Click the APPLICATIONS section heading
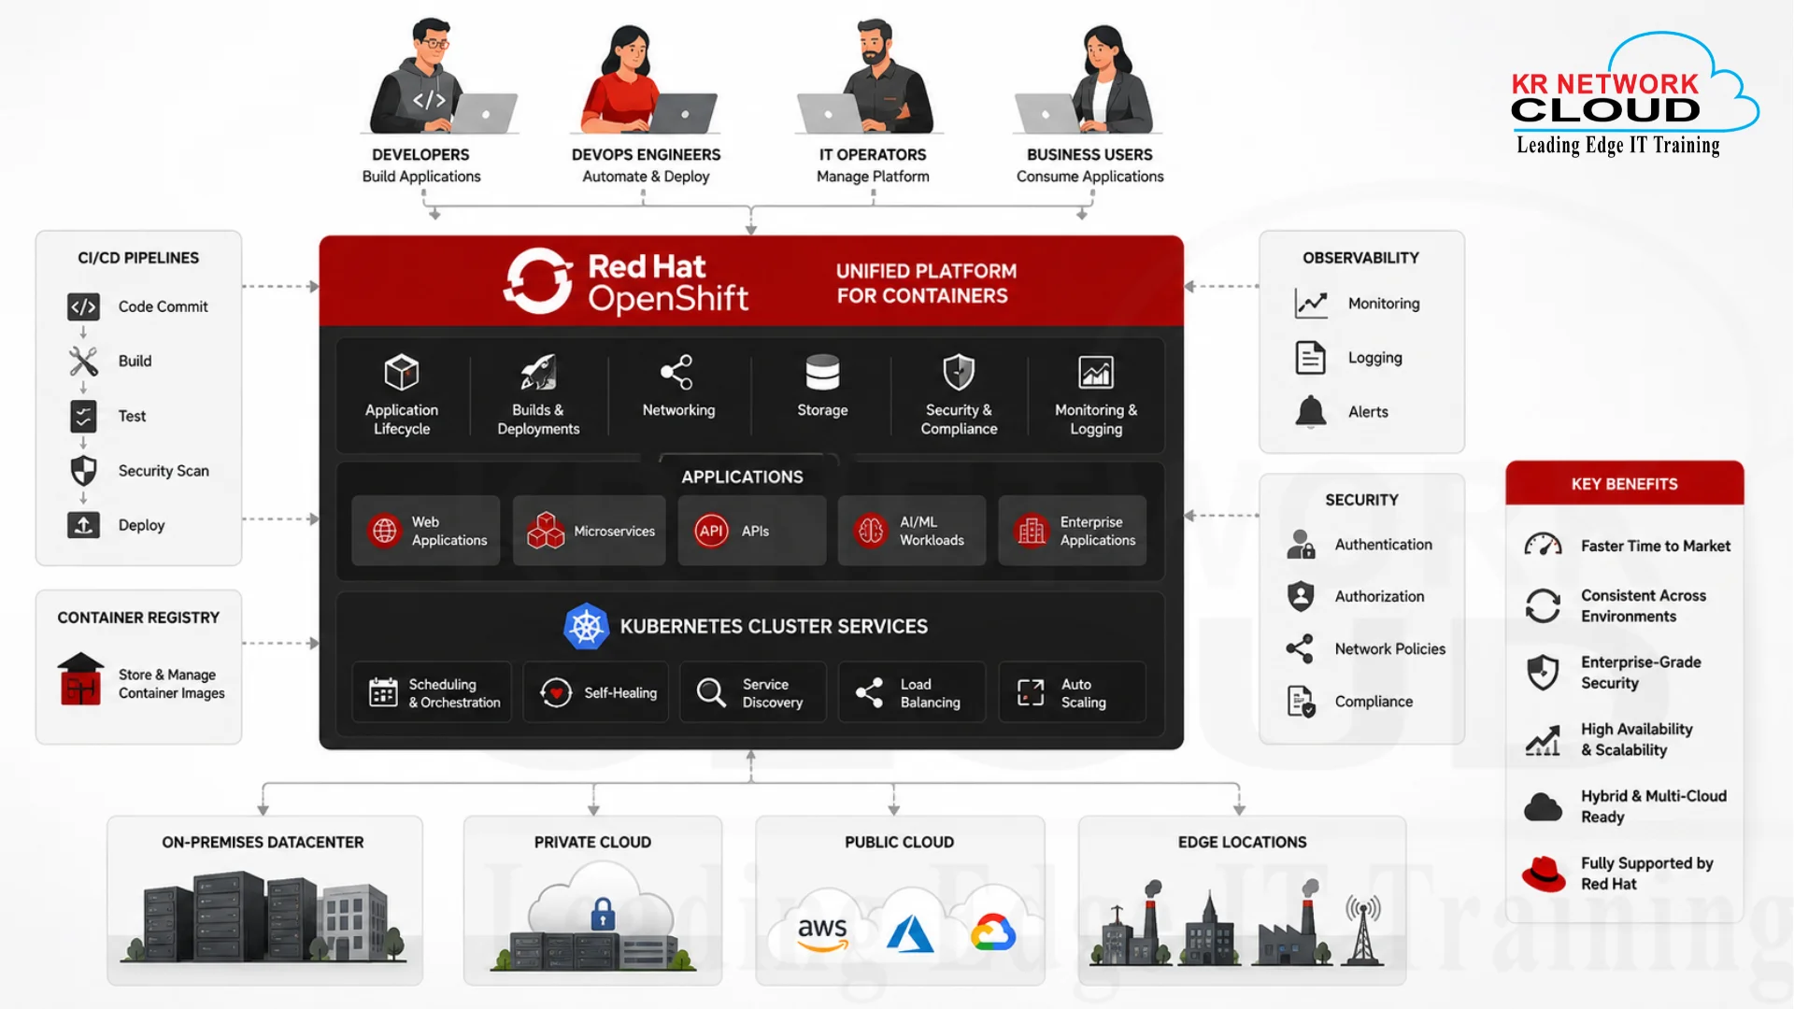 (743, 476)
